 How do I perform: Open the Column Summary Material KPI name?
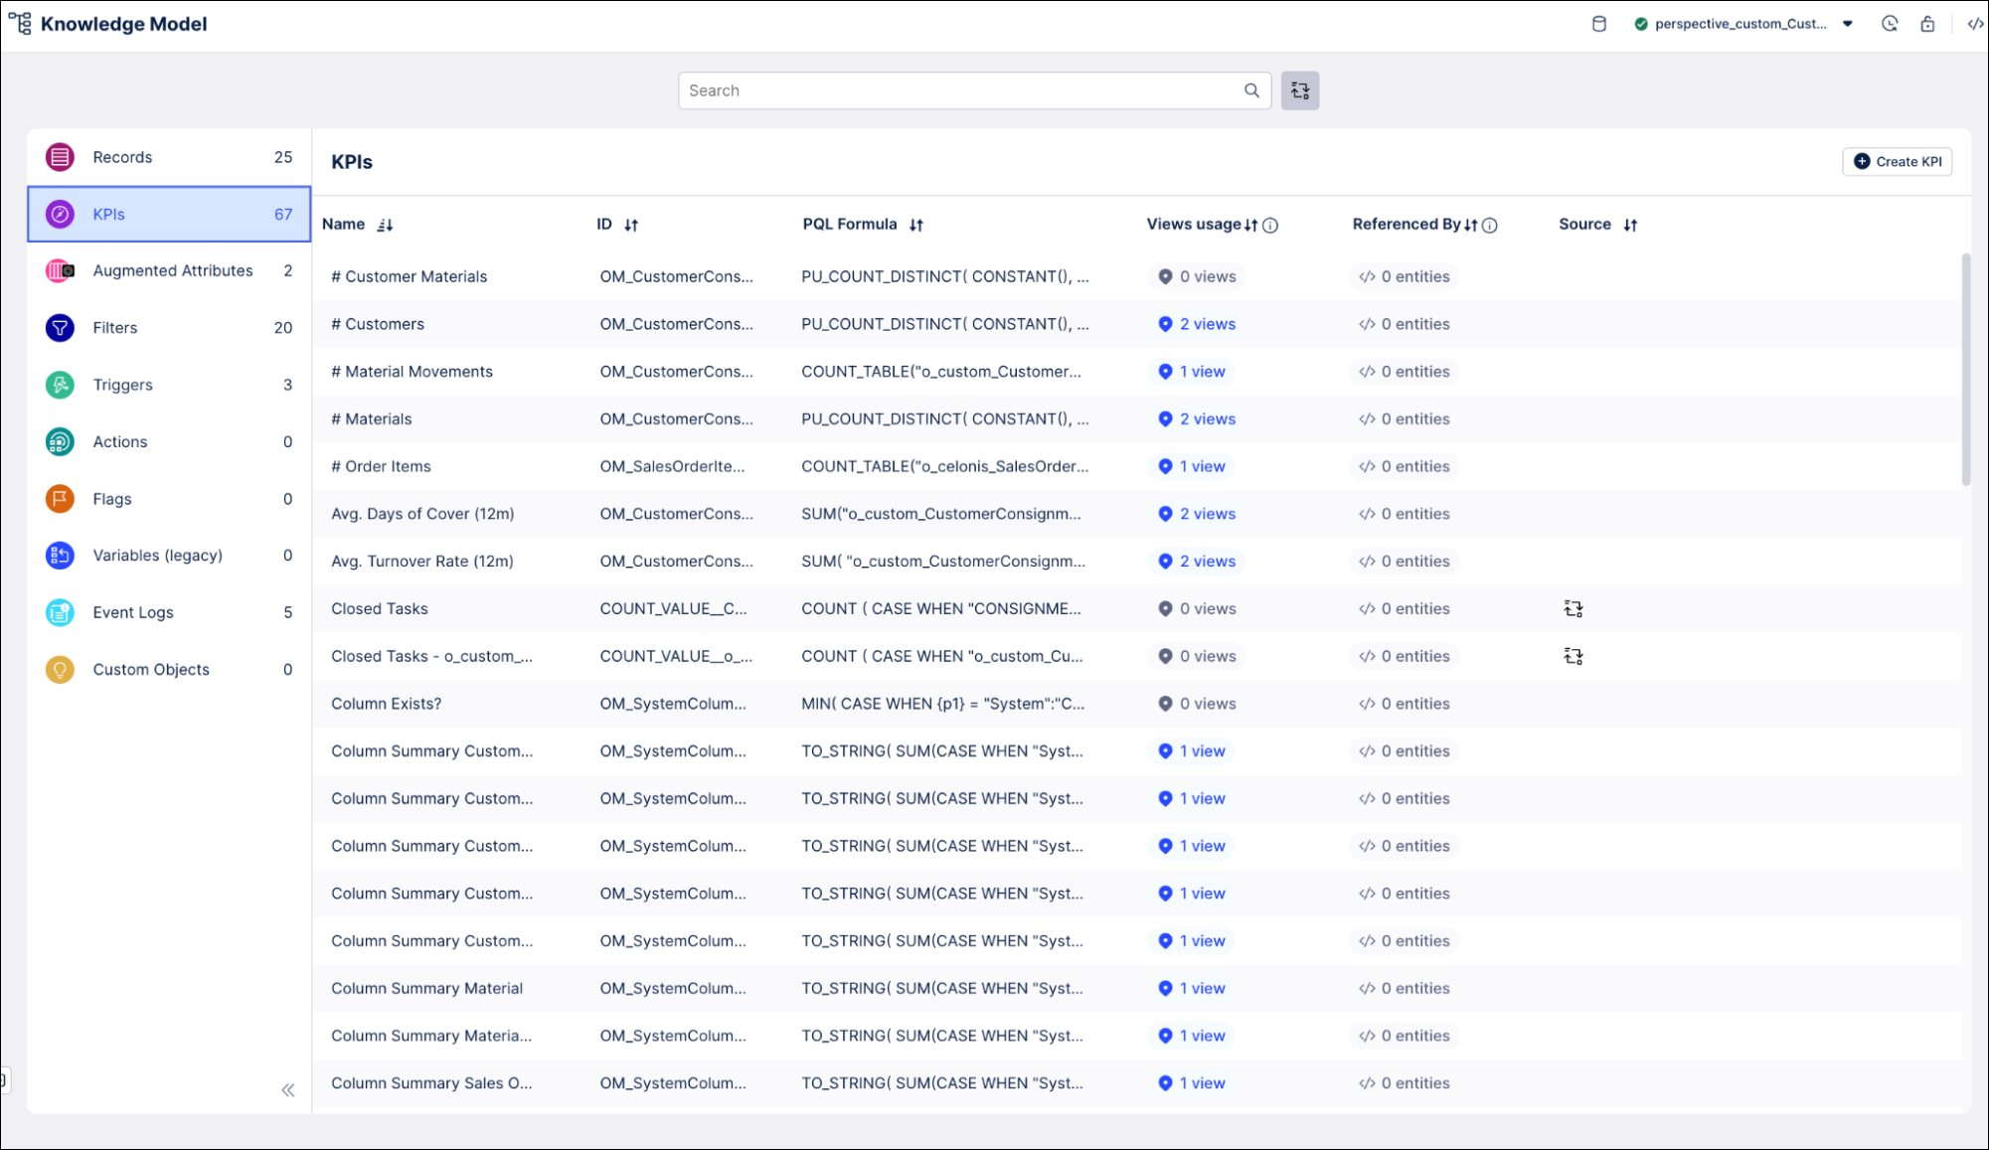tap(426, 989)
